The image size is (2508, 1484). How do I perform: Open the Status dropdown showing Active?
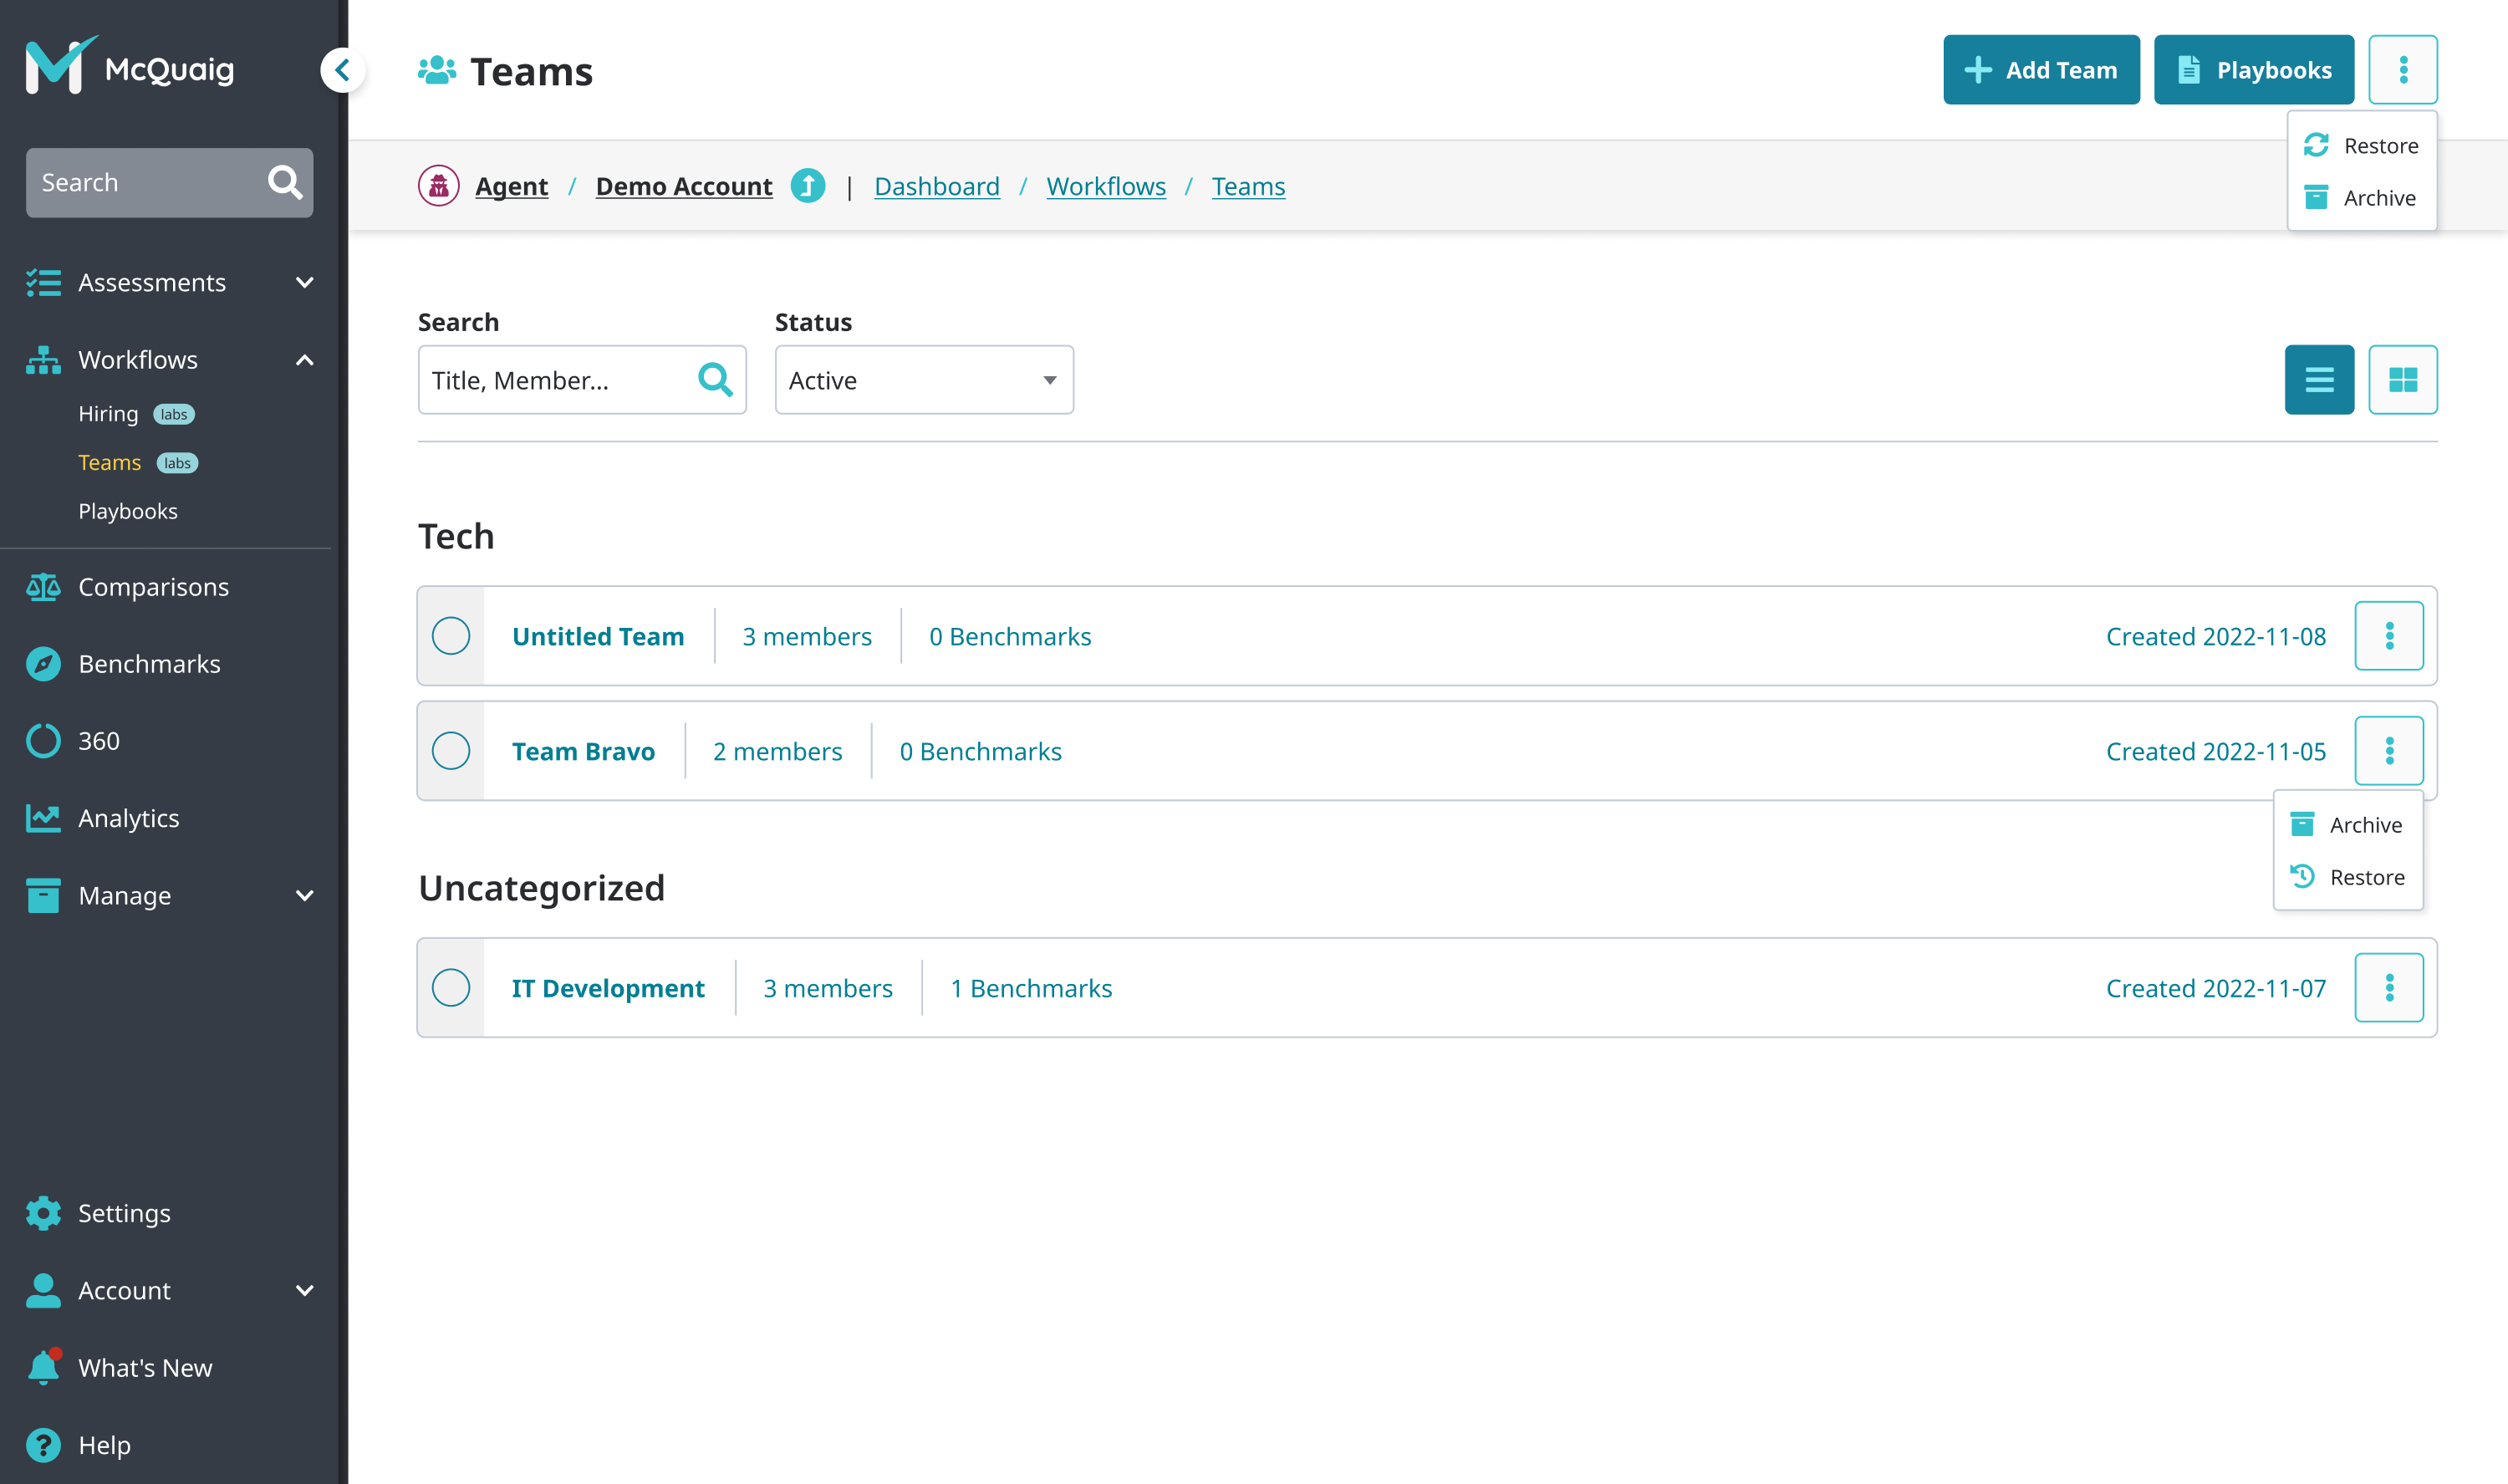[x=924, y=380]
